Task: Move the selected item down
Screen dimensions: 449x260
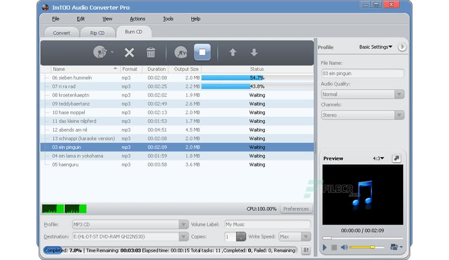Action: pyautogui.click(x=254, y=53)
